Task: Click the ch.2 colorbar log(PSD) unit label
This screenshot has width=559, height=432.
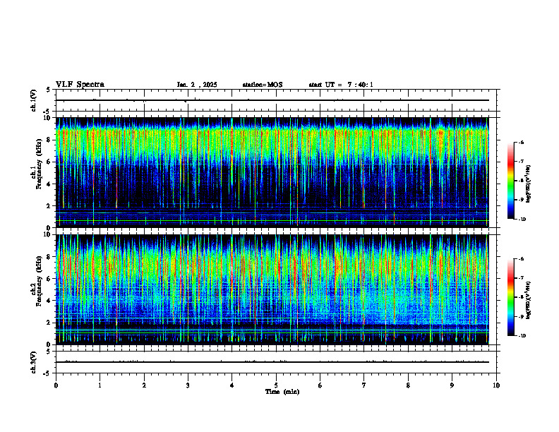Action: (x=529, y=300)
